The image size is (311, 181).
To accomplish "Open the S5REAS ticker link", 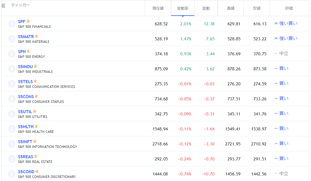I will tap(25, 157).
